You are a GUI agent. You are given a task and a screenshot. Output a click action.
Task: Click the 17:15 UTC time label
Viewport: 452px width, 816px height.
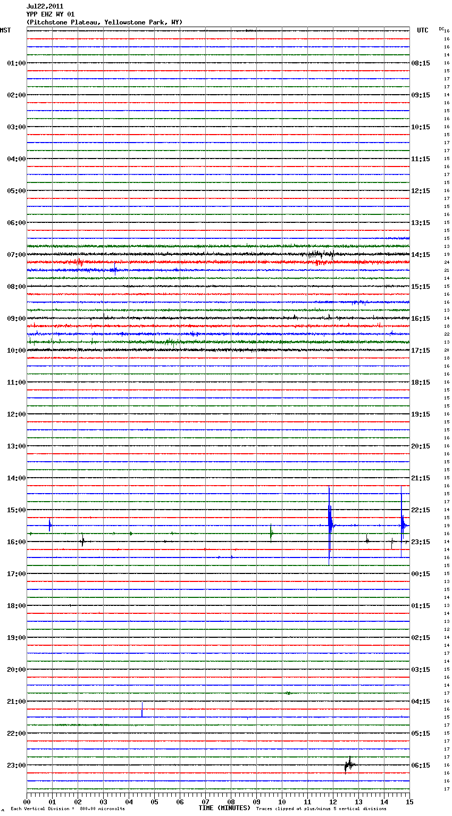tap(421, 351)
